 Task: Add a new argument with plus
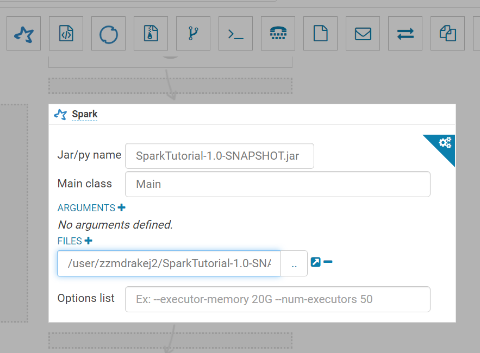pos(122,207)
